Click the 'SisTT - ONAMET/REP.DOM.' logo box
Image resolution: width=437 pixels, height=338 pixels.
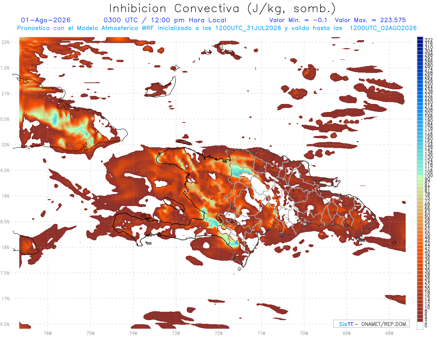371,324
